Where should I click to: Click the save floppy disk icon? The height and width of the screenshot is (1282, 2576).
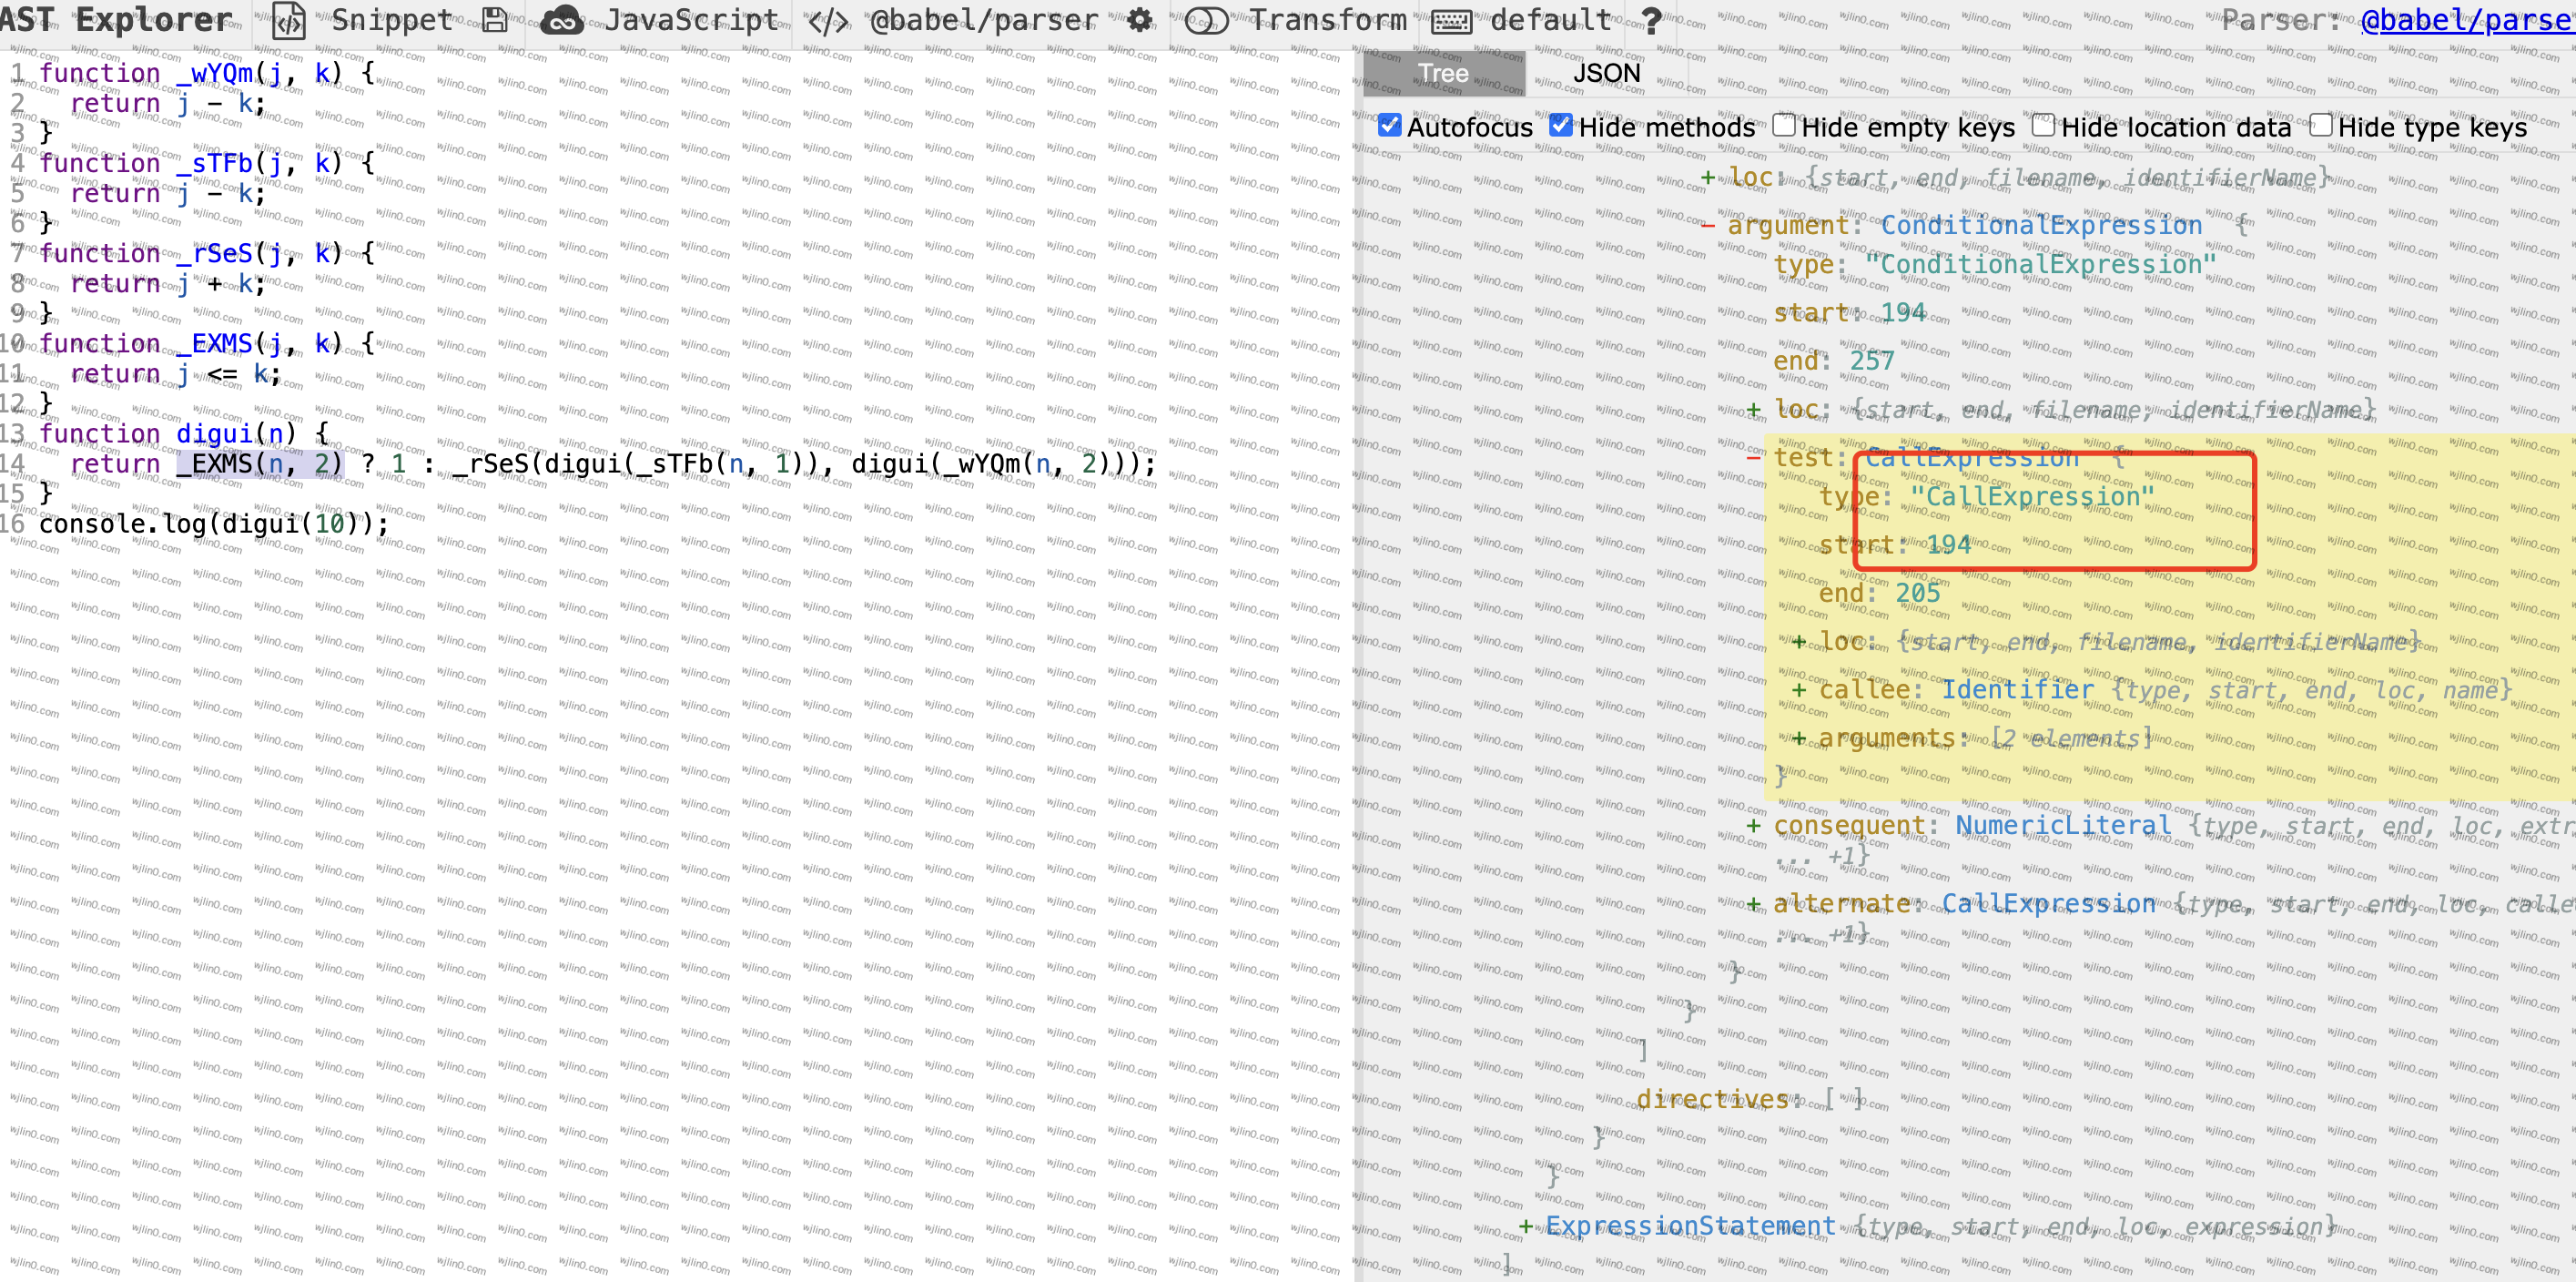point(495,21)
